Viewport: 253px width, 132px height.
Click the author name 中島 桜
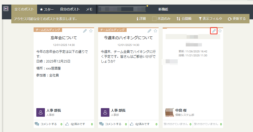[181, 111]
